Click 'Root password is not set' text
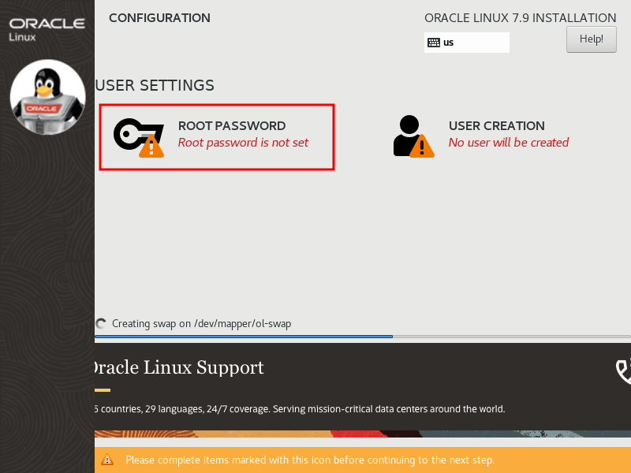The width and height of the screenshot is (631, 473). pyautogui.click(x=243, y=143)
